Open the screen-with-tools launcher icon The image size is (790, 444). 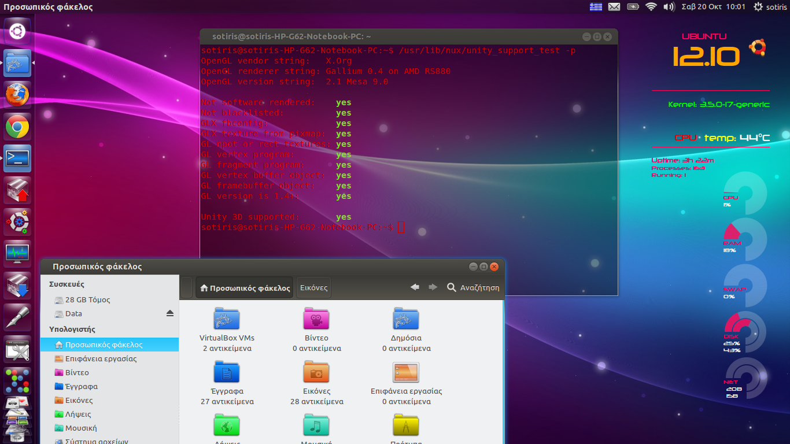(17, 349)
